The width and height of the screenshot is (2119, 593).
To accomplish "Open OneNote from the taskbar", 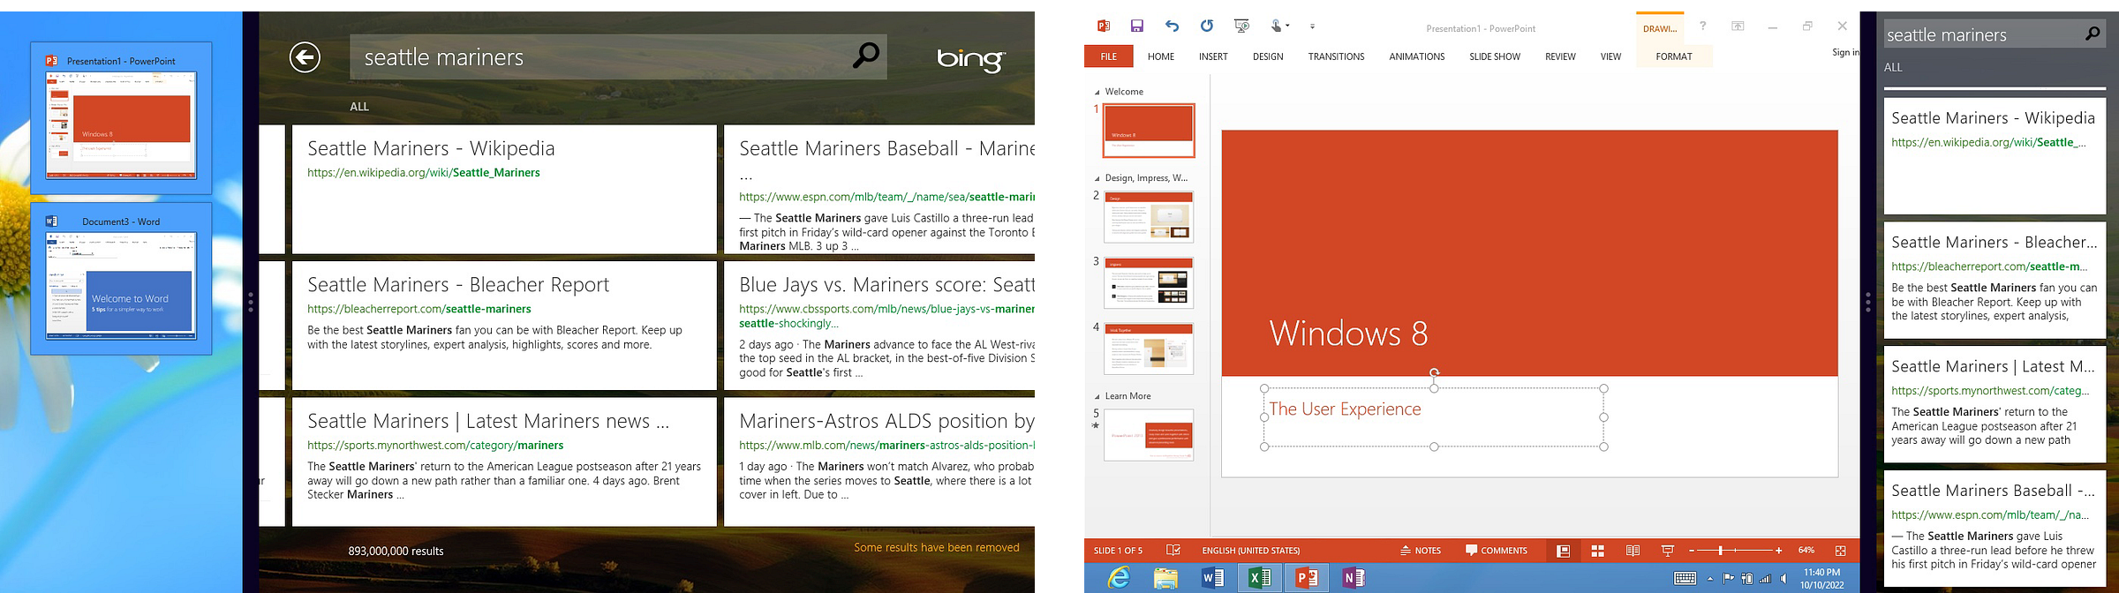I will tap(1354, 578).
